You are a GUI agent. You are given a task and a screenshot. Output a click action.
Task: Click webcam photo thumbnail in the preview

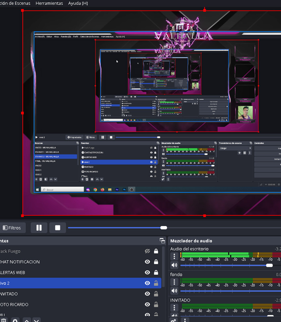pyautogui.click(x=245, y=113)
